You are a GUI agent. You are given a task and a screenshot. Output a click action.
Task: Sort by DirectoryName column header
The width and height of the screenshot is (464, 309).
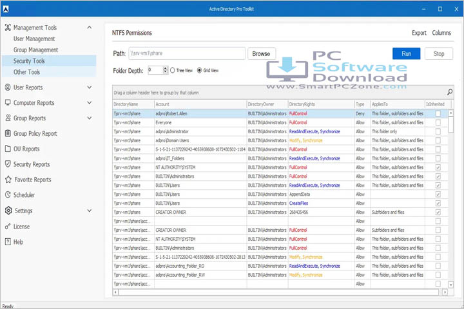(x=133, y=104)
